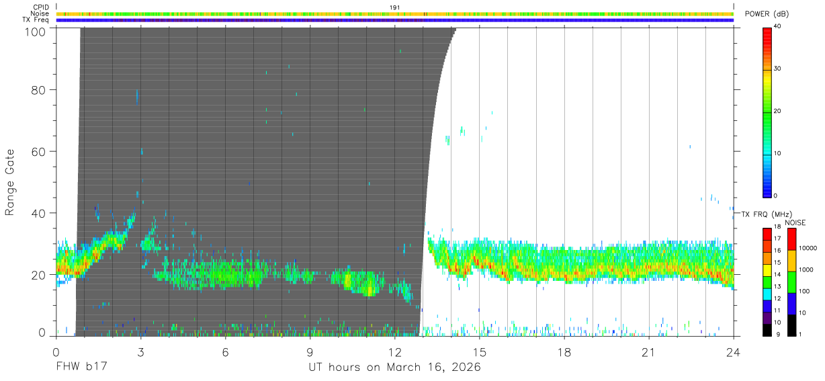Click the Noise row label at top
This screenshot has width=825, height=381.
(x=40, y=13)
